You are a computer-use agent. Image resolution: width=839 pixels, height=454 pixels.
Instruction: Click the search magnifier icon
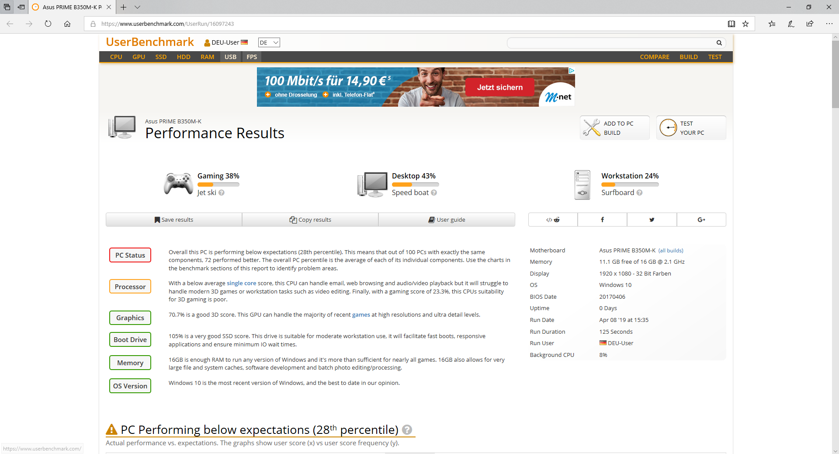pos(719,43)
